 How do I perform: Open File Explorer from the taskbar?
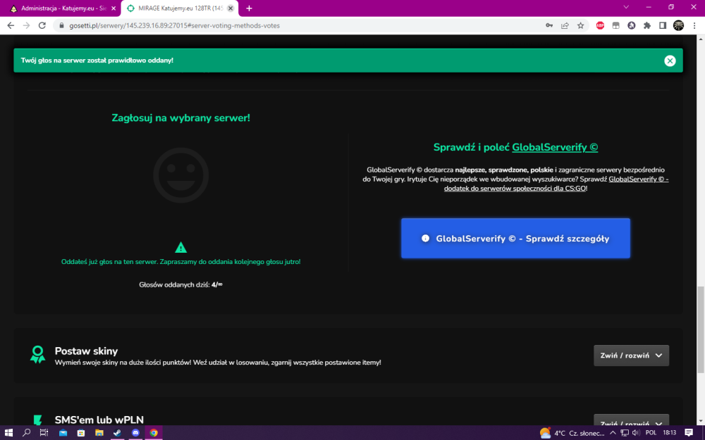coord(99,433)
